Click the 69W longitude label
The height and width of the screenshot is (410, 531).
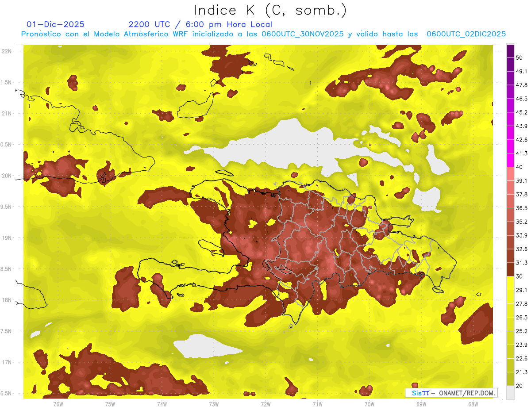click(421, 404)
